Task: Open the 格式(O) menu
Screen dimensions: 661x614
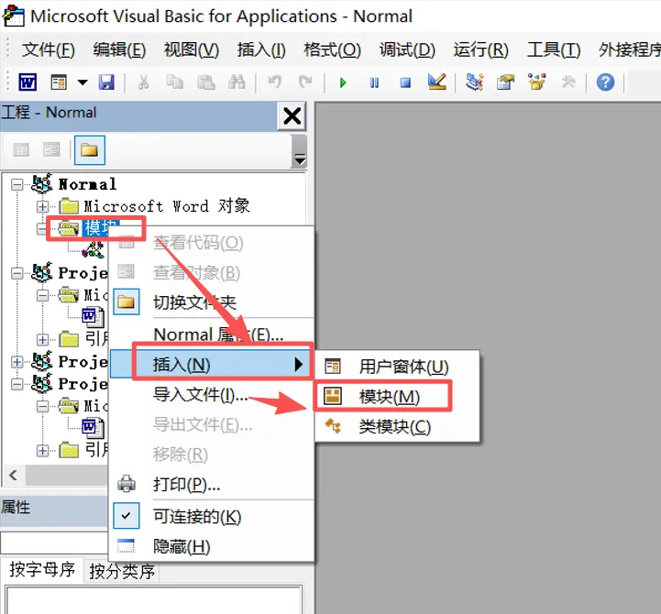Action: point(332,50)
